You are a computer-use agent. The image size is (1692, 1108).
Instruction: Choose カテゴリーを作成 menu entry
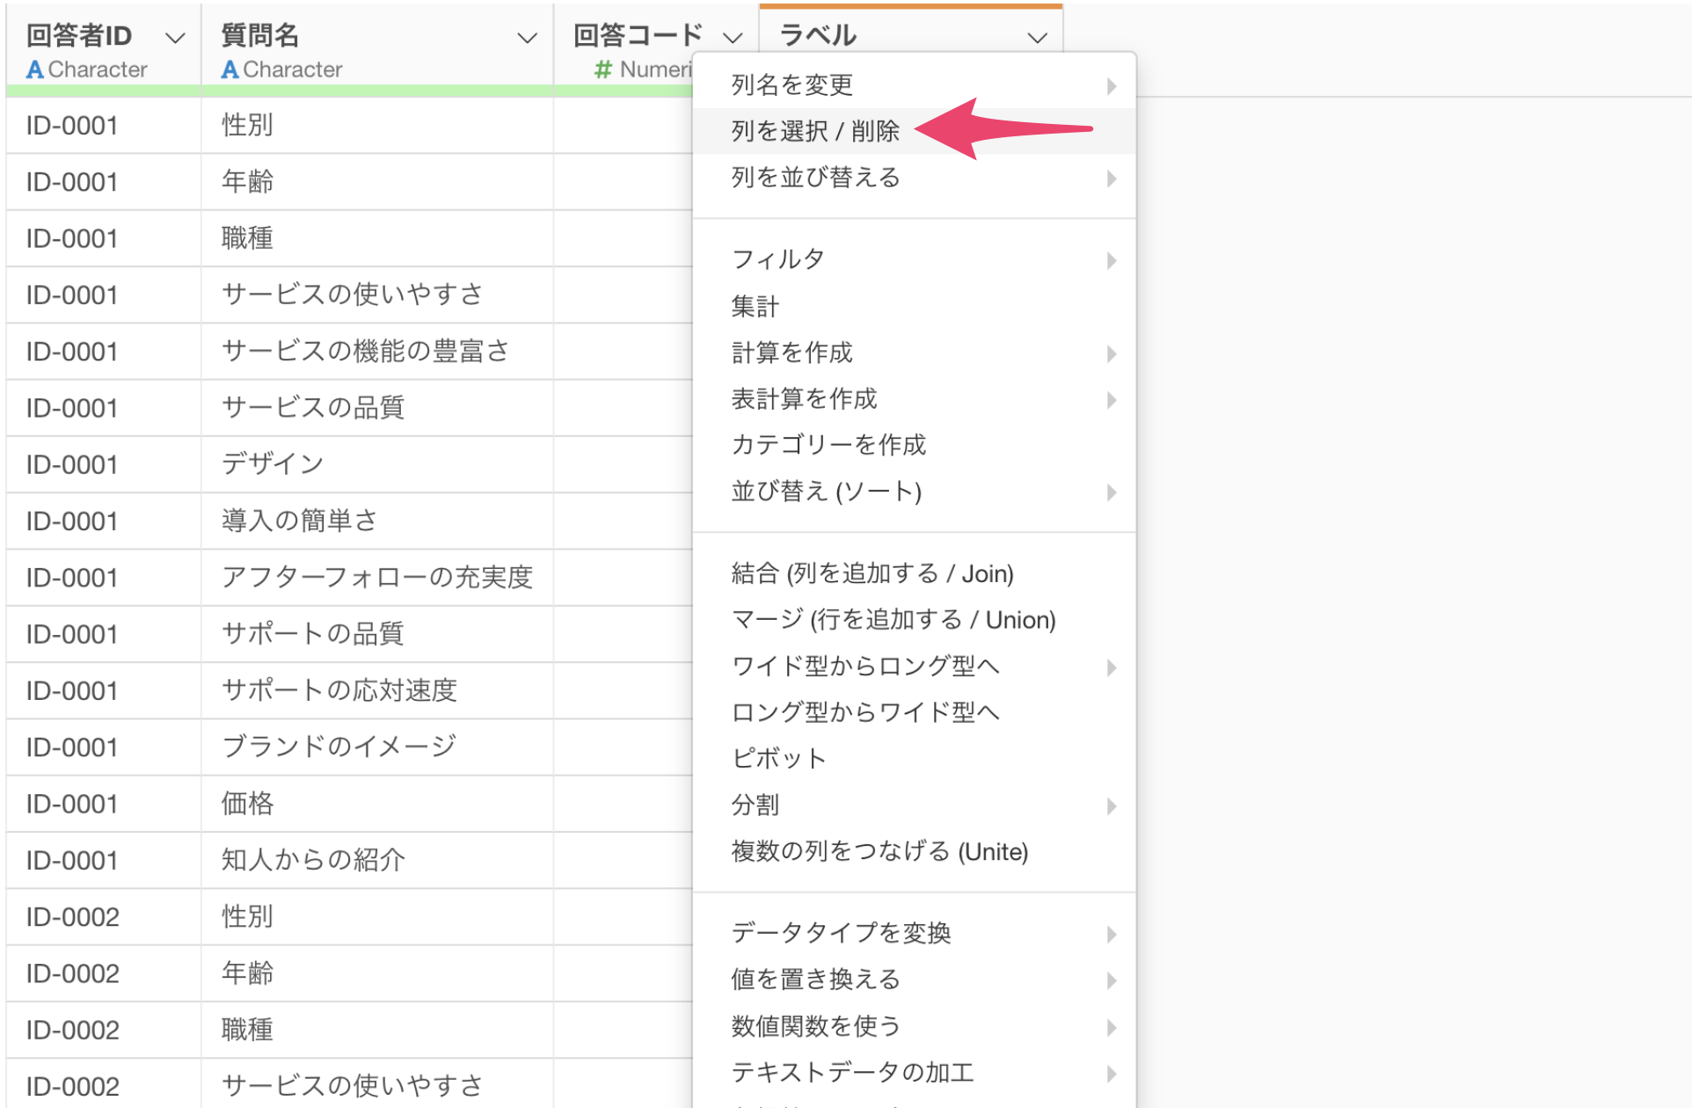pos(828,445)
